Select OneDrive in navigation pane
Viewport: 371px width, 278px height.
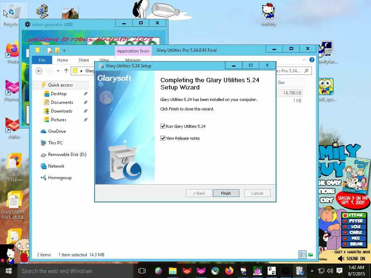tap(57, 131)
